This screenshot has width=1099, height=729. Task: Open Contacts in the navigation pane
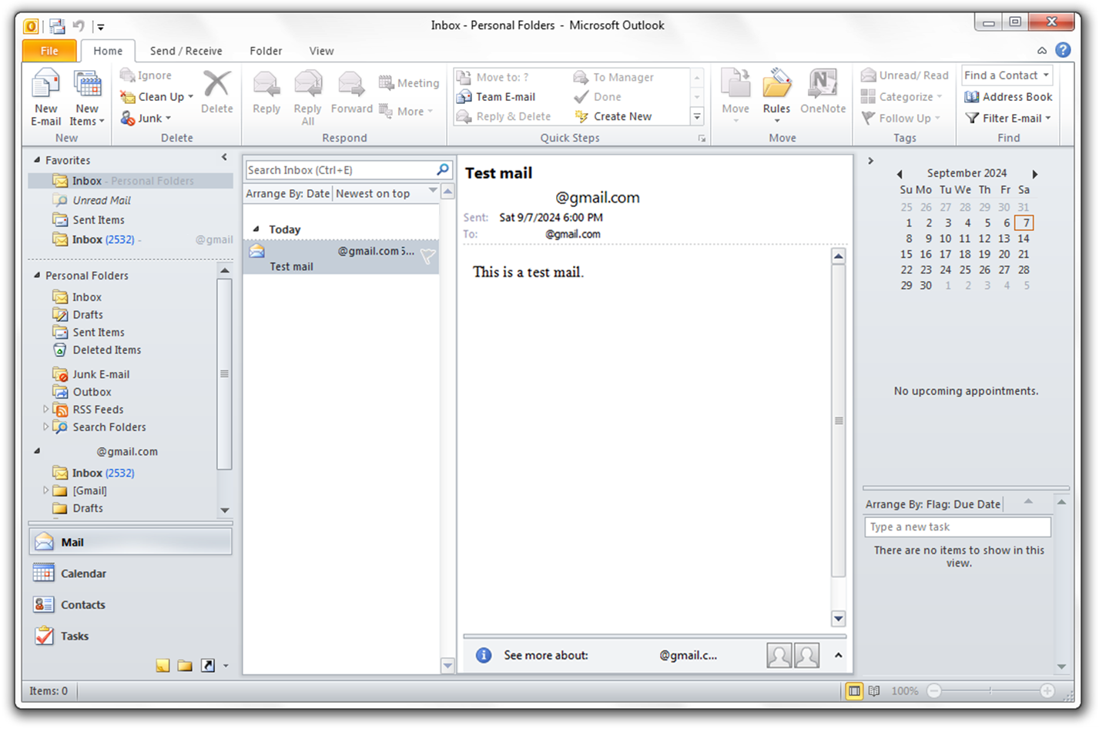coord(82,605)
